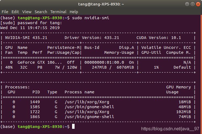
Task: Click the cursor block at the last prompt
Action: pyautogui.click(x=73, y=126)
